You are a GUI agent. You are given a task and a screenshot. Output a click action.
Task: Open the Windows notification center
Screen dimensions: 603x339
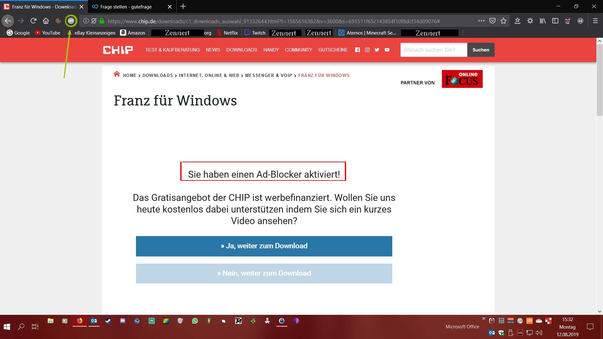click(x=590, y=327)
